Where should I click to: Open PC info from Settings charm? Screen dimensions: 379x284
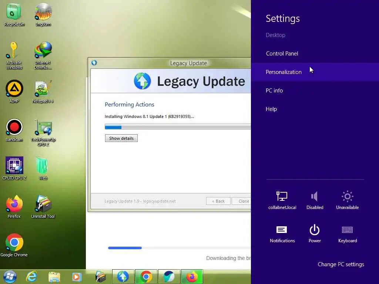pos(315,90)
